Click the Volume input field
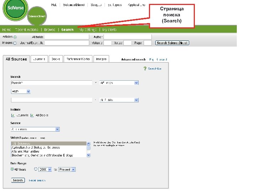 [x=108, y=43]
